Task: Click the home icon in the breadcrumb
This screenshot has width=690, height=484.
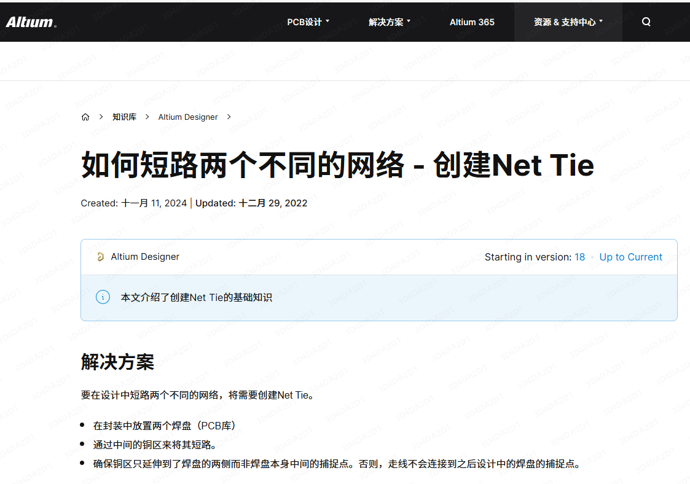Action: (85, 117)
